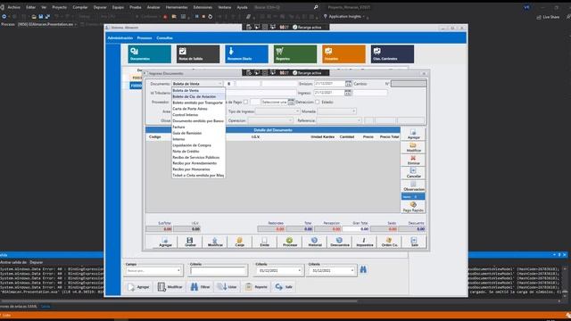The image size is (571, 321).
Task: Click the Grabar save icon
Action: 190,242
